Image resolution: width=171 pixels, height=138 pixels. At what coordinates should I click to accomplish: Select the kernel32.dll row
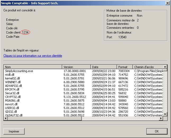tap(83, 78)
